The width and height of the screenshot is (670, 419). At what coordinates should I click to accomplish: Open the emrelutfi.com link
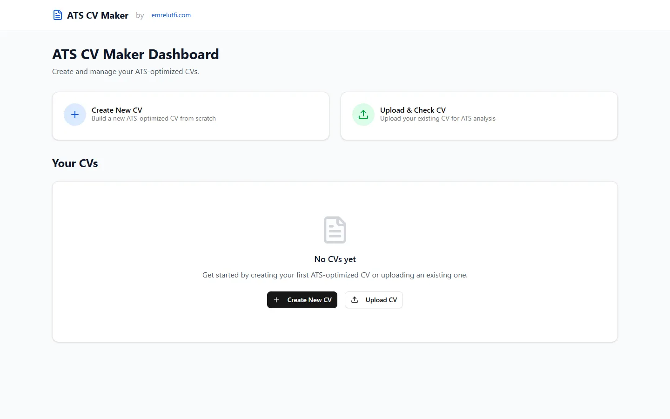(171, 15)
